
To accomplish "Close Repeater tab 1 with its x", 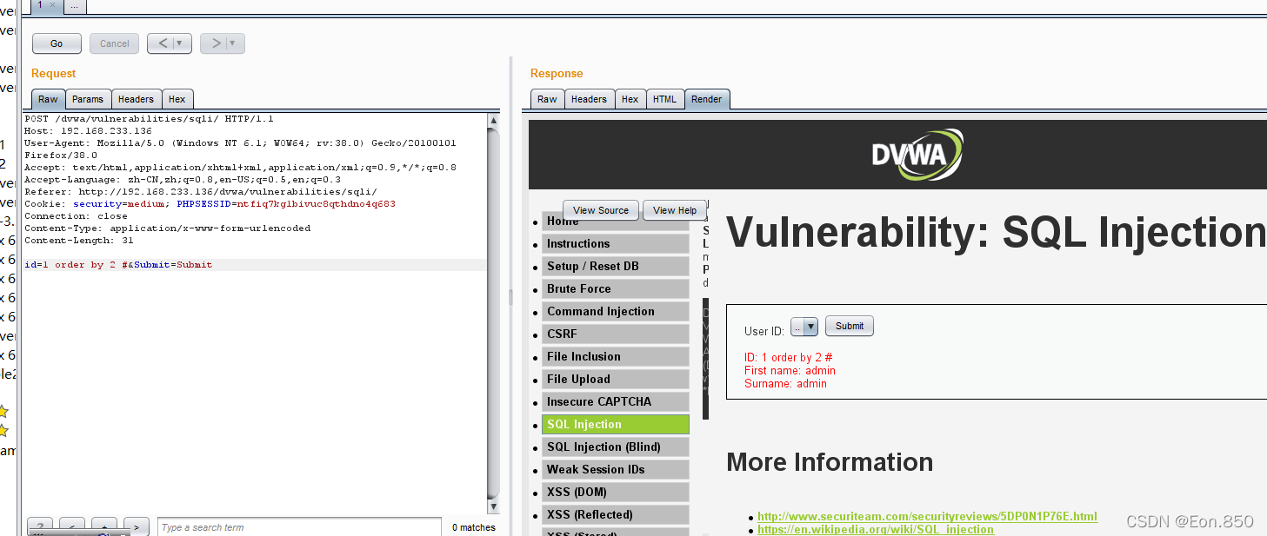I will pos(52,5).
